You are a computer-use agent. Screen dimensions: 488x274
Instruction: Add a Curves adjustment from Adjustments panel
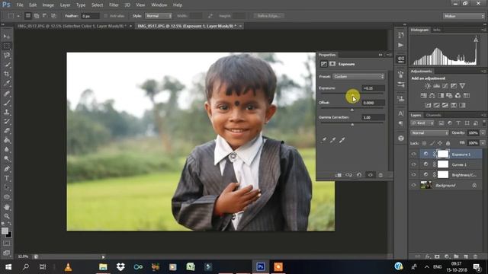pos(445,86)
